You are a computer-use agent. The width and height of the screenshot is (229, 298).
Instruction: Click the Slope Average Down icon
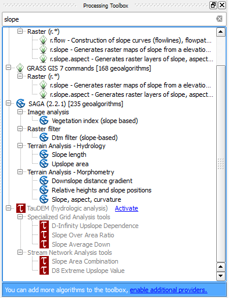coord(44,244)
